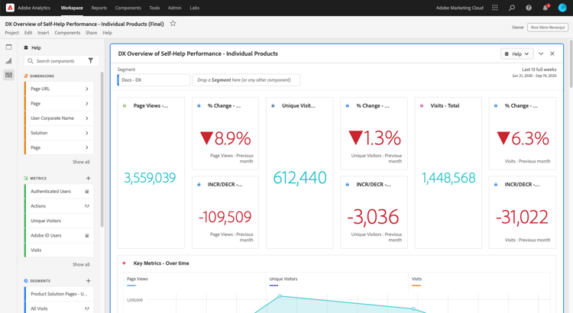This screenshot has width=573, height=313.
Task: Click the Docs - DX segment chip
Action: pos(154,80)
